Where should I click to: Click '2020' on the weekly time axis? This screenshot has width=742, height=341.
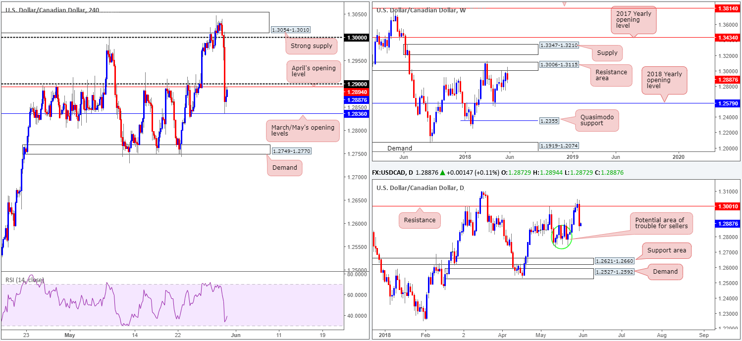679,157
